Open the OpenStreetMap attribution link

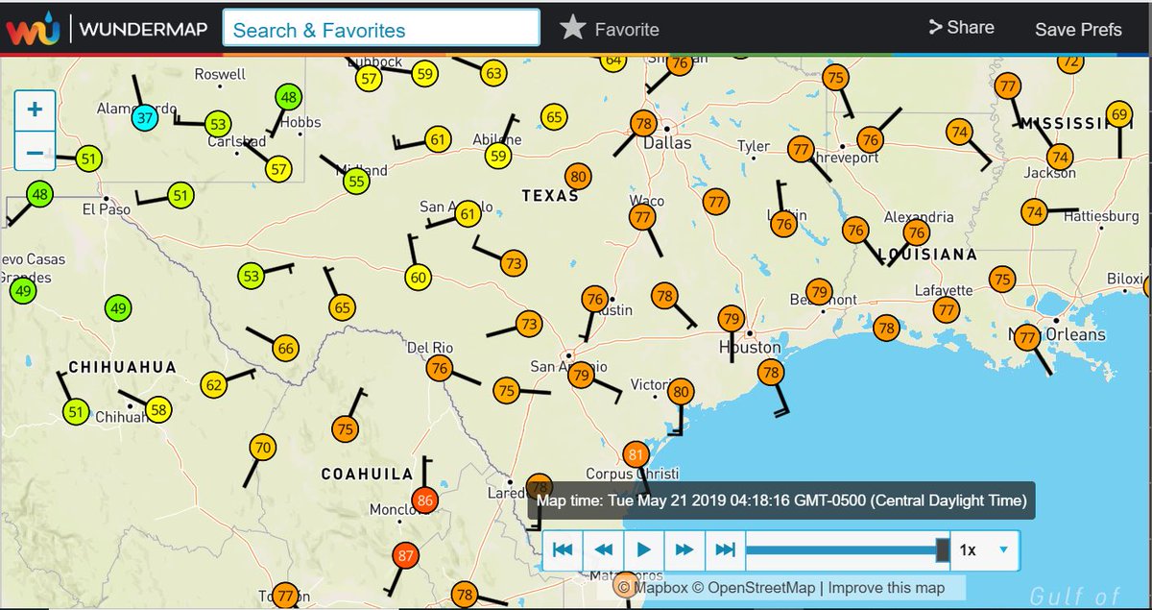(754, 588)
